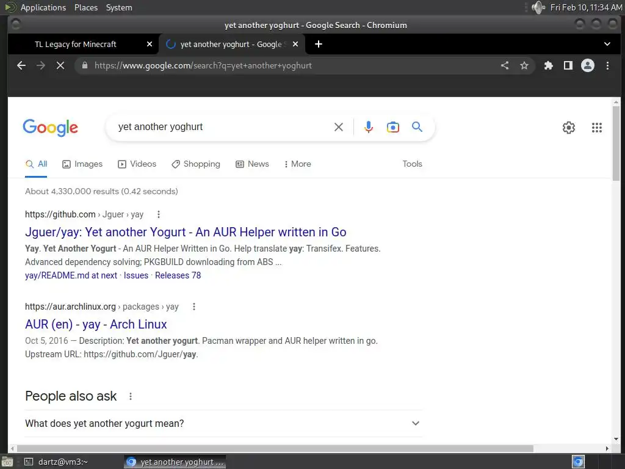The height and width of the screenshot is (469, 625).
Task: Open Chromium three-dot menu
Action: pos(607,65)
